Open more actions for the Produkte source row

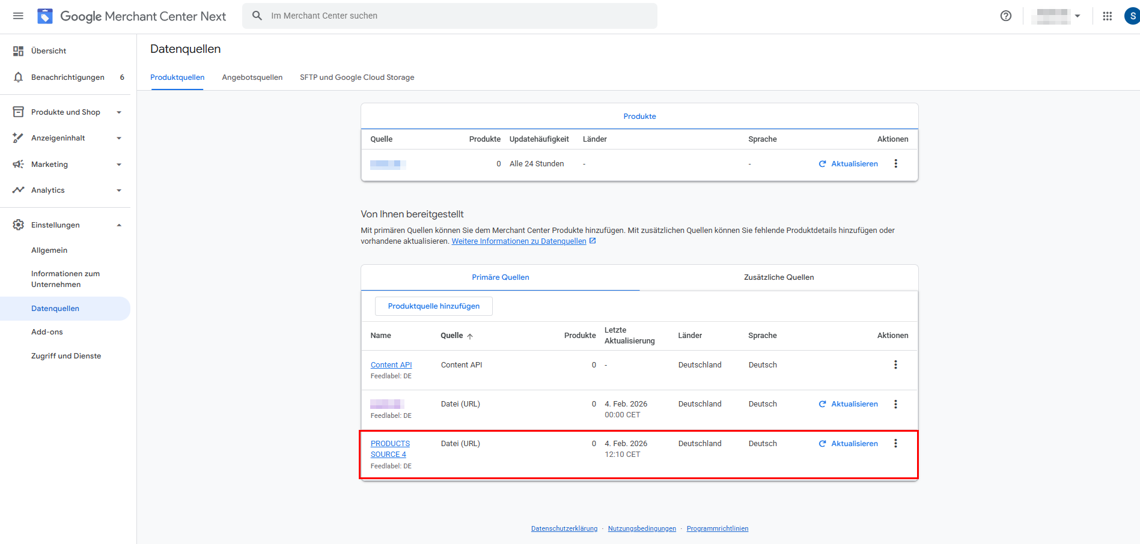(x=896, y=164)
